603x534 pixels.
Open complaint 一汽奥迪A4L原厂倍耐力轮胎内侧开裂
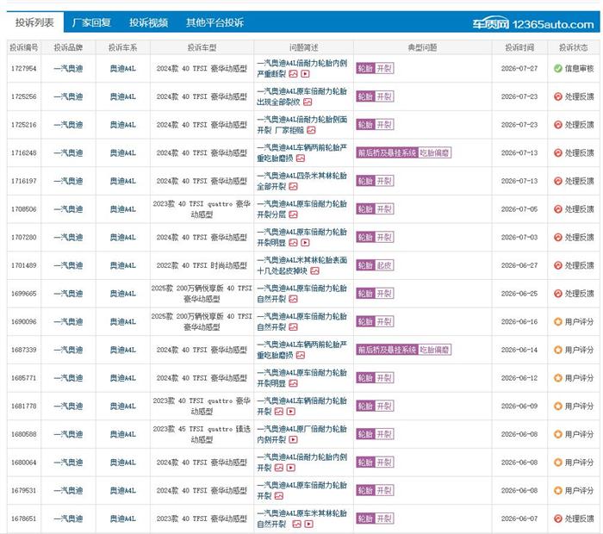click(301, 434)
